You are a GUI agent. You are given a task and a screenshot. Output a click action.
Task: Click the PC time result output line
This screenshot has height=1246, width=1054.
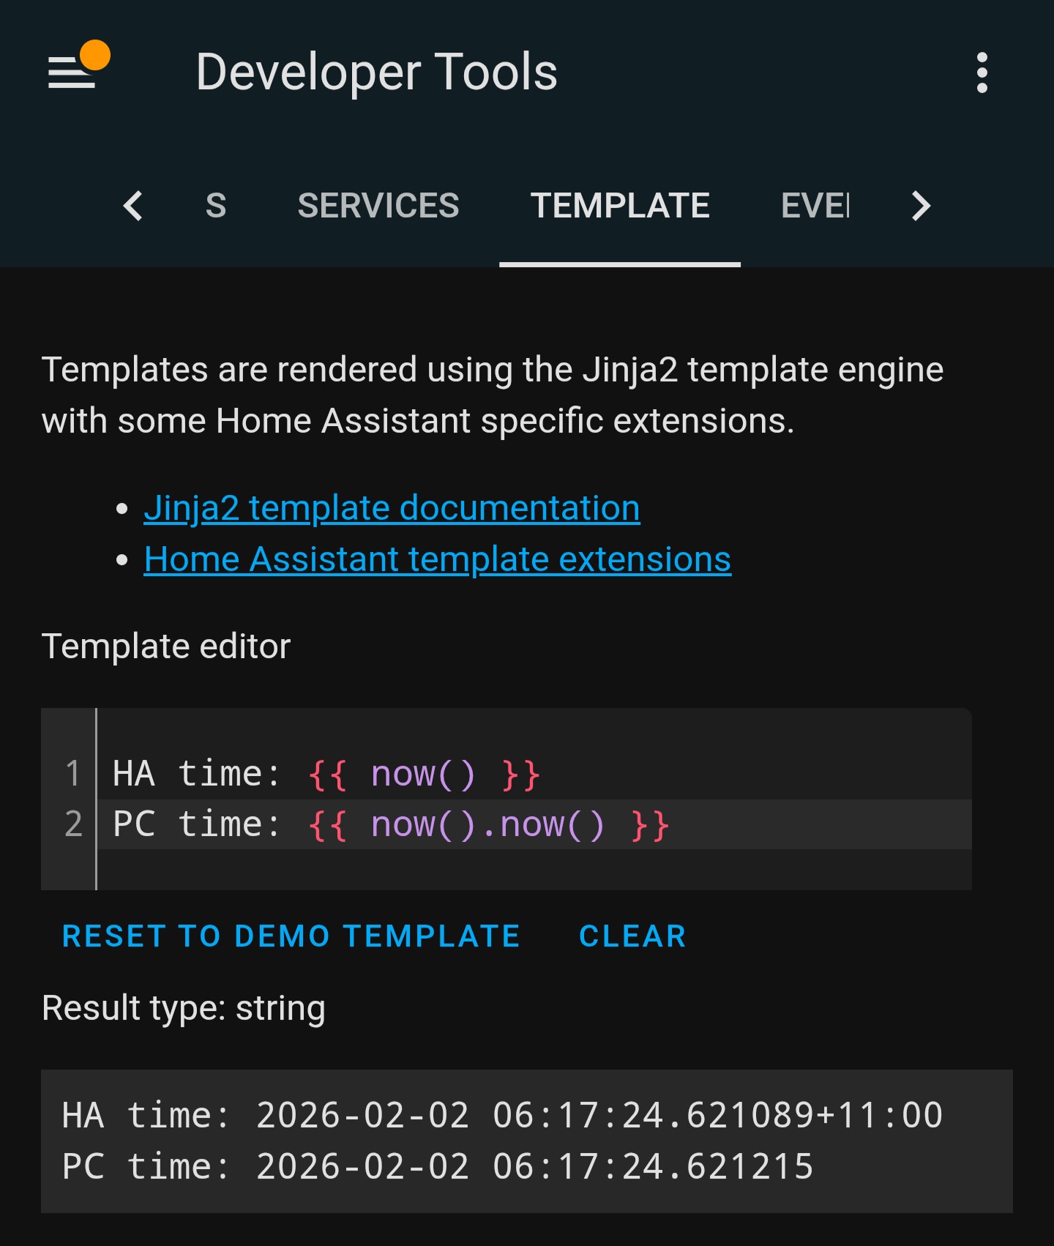(438, 1166)
